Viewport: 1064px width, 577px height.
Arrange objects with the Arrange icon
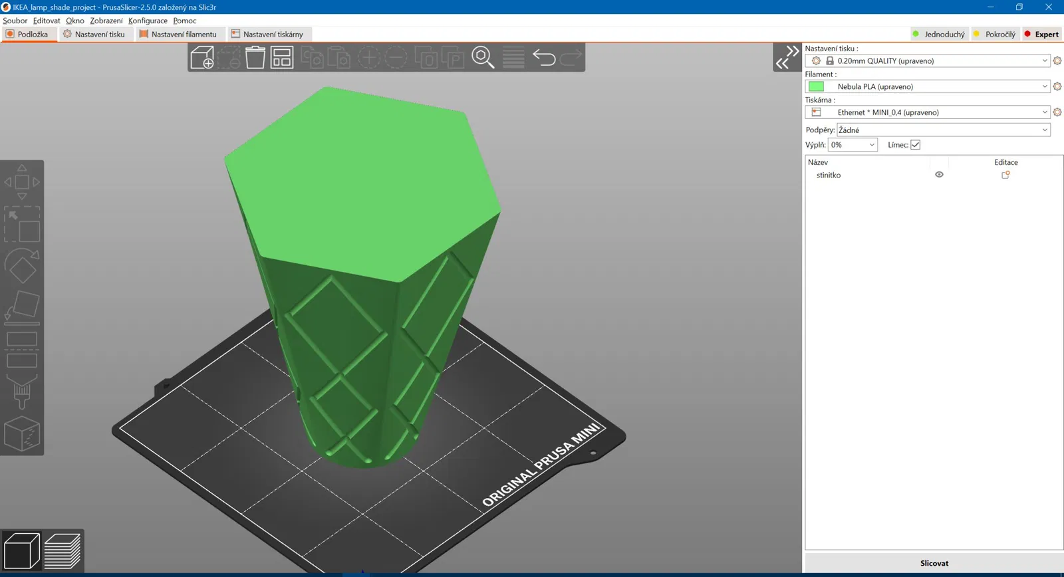tap(282, 58)
